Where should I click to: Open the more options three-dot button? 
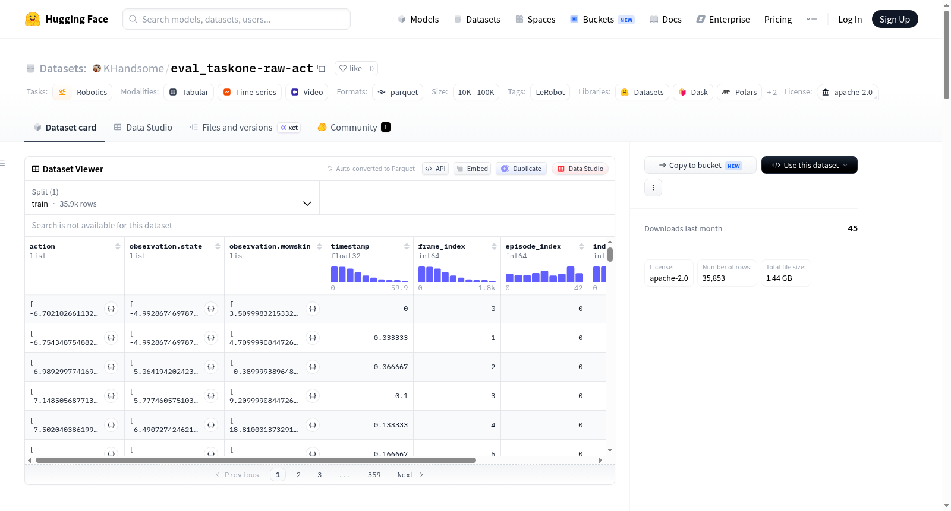coord(653,188)
